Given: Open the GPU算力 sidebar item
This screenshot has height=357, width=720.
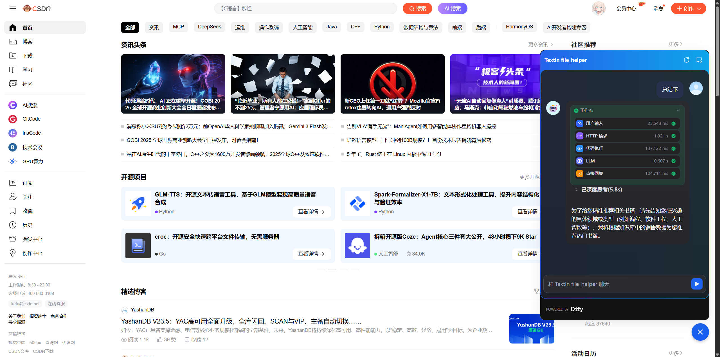Looking at the screenshot, I should click(33, 161).
